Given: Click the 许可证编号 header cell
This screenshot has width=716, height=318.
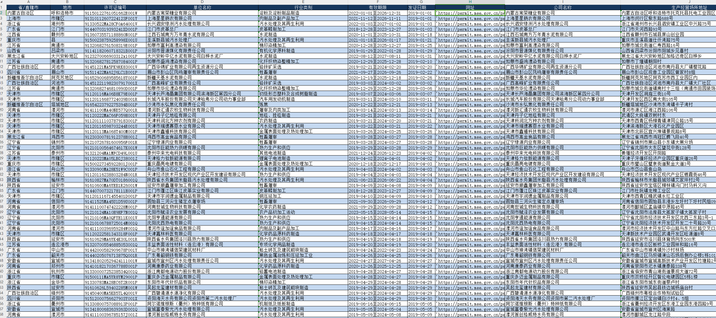Looking at the screenshot, I should coord(115,7).
